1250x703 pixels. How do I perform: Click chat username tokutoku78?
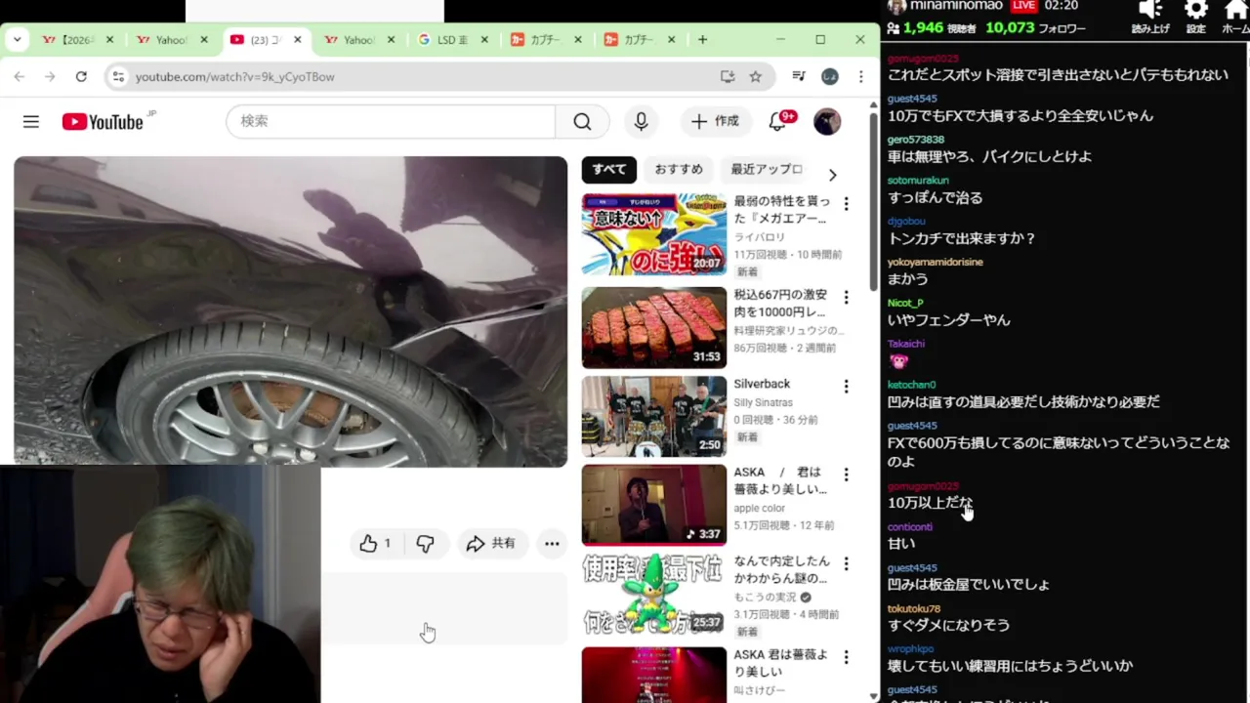point(913,608)
